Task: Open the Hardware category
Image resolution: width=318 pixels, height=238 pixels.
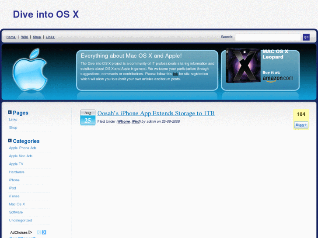Action: 17,172
